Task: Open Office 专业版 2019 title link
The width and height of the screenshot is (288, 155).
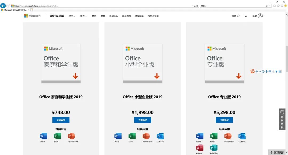Action: coord(224,97)
